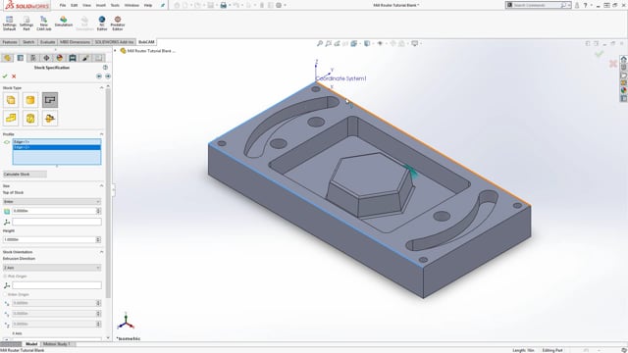
Task: Switch to SOLIDWORKS Add-Ins tab
Action: 114,42
